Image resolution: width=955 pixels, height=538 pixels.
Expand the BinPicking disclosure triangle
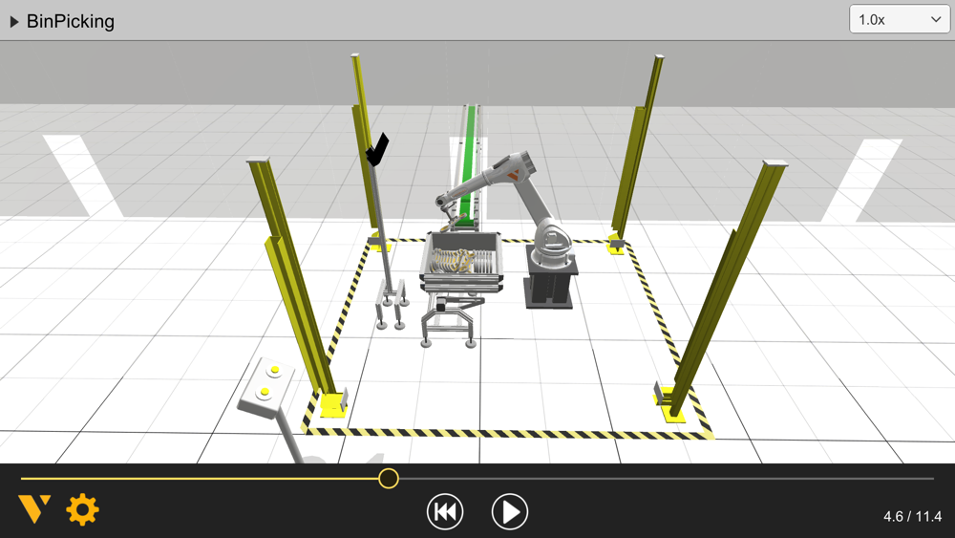pyautogui.click(x=14, y=22)
